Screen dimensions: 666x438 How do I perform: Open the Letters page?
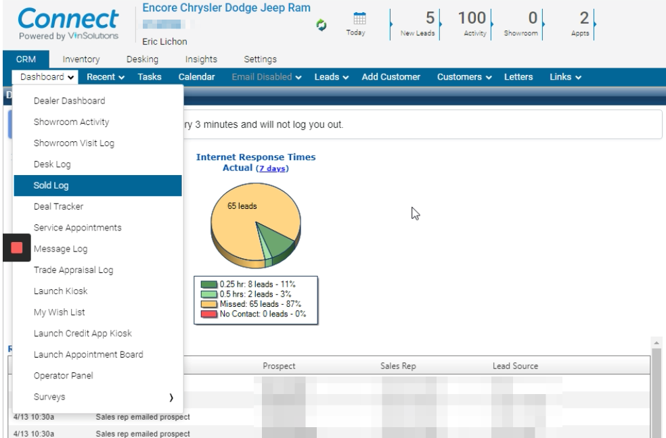(518, 77)
